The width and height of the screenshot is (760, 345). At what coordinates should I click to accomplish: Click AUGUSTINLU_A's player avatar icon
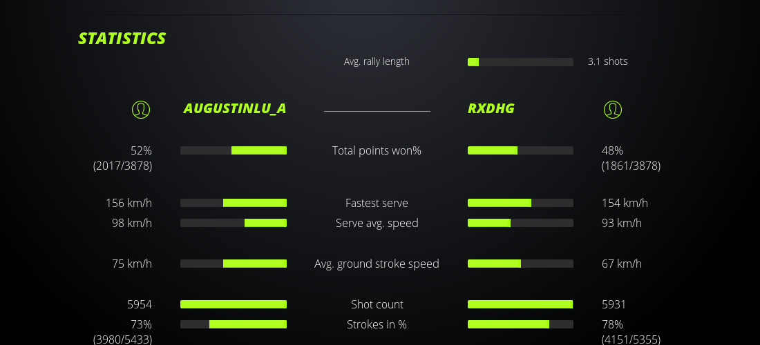point(141,109)
